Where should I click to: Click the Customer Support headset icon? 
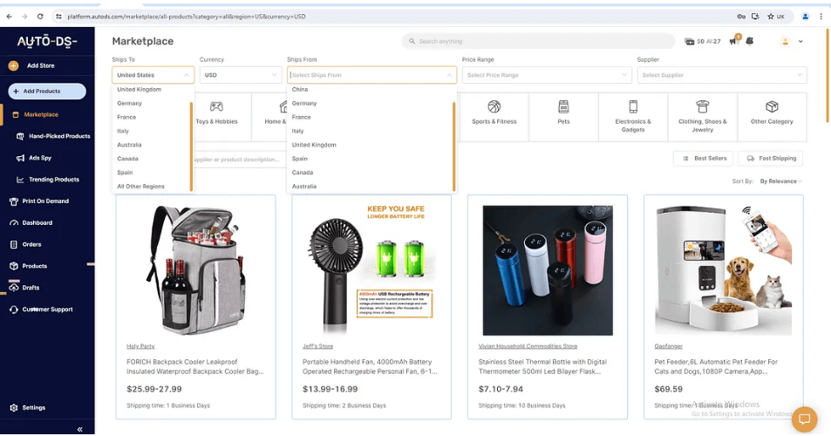[x=14, y=310]
